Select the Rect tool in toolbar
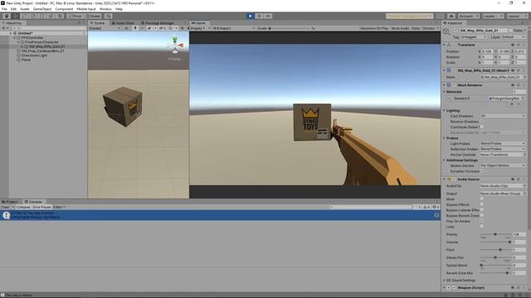Image resolution: width=531 pixels, height=298 pixels. point(42,16)
